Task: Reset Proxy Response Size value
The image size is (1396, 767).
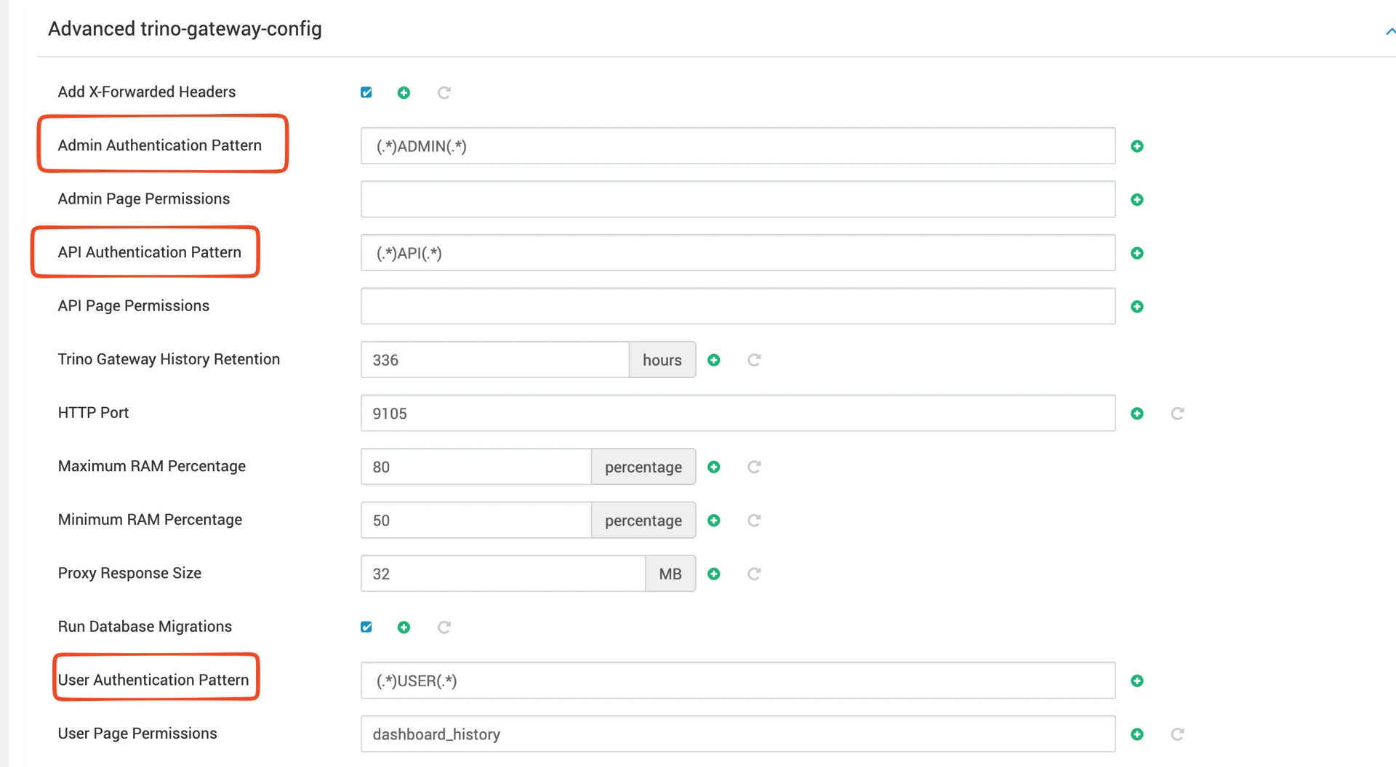Action: [754, 574]
